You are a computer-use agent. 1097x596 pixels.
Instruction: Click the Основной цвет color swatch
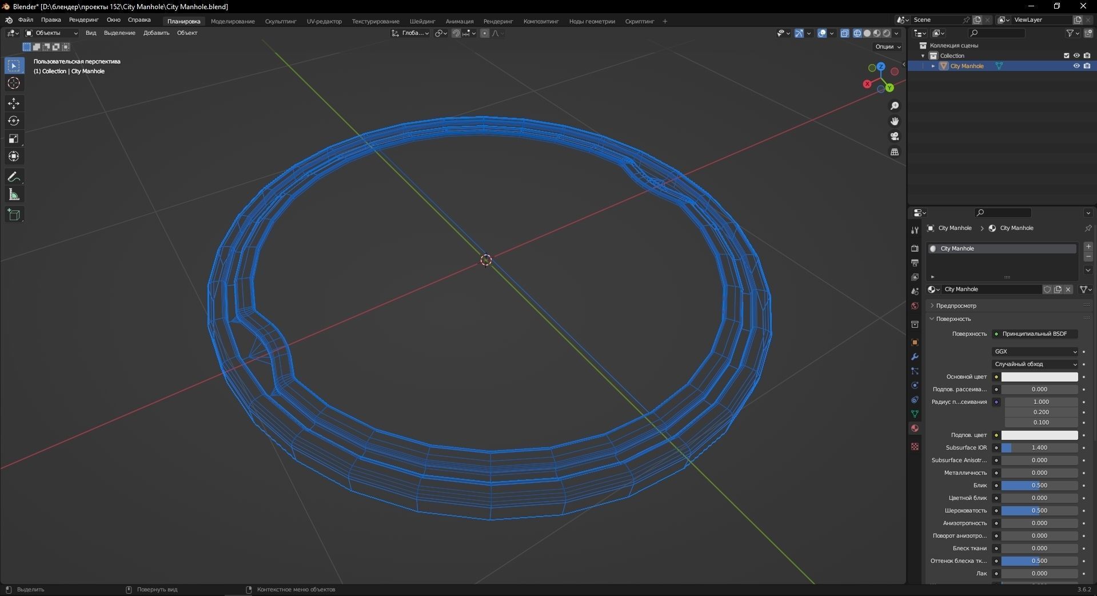pyautogui.click(x=1039, y=377)
